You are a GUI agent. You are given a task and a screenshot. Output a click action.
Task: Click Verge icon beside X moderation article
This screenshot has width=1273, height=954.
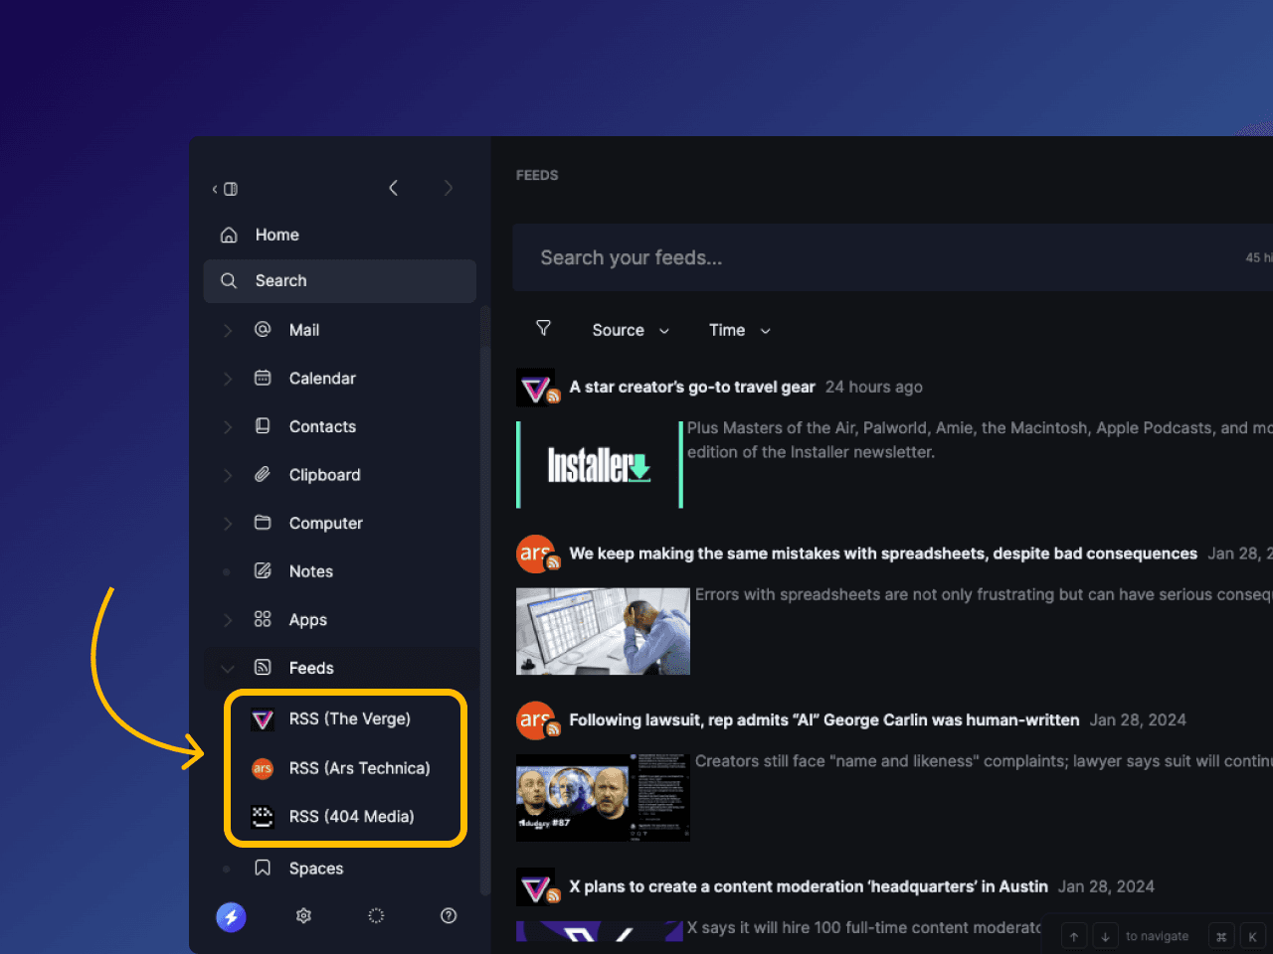click(x=537, y=887)
